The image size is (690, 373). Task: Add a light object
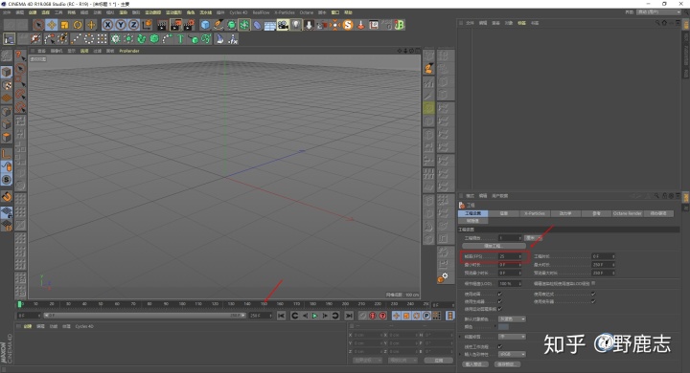[296, 25]
